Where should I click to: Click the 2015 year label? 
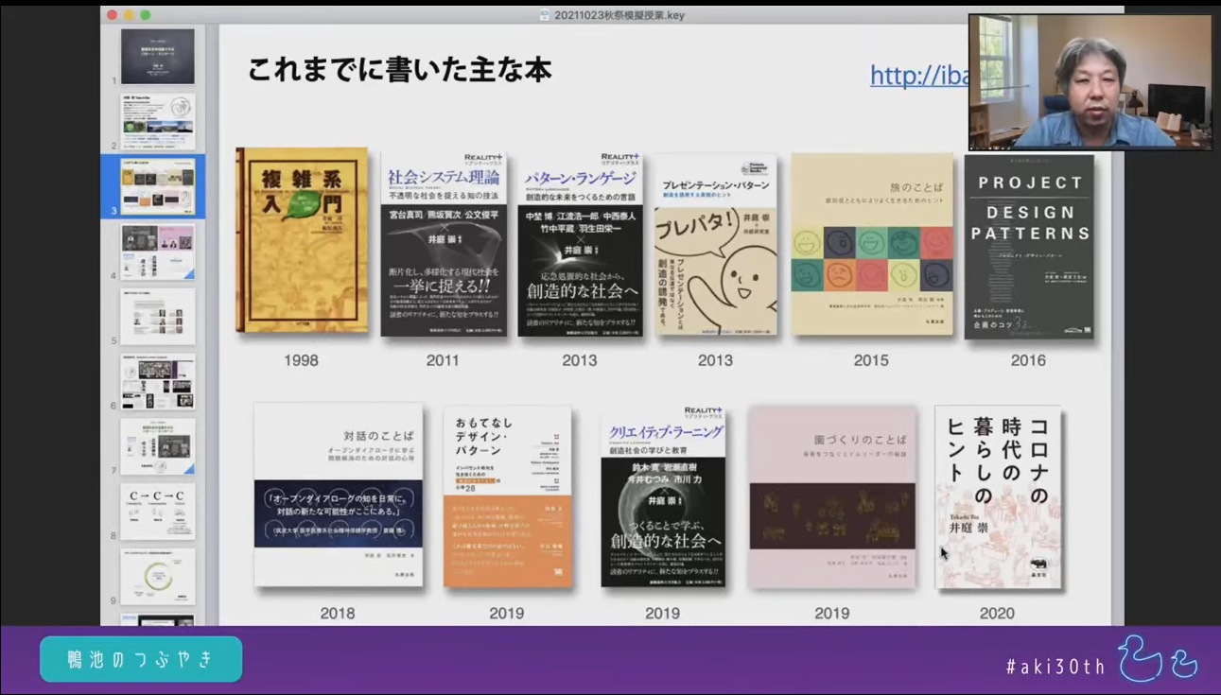click(x=871, y=360)
